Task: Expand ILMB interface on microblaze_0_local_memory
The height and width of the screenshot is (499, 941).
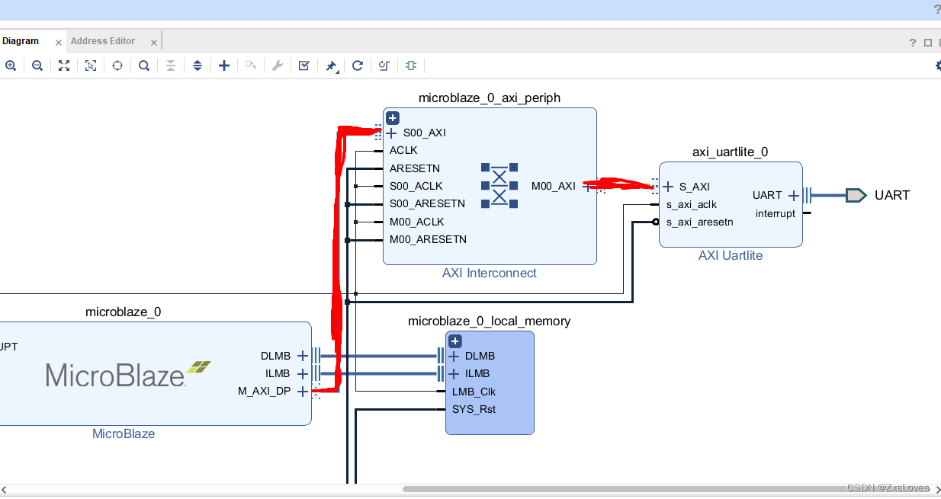Action: (x=454, y=374)
